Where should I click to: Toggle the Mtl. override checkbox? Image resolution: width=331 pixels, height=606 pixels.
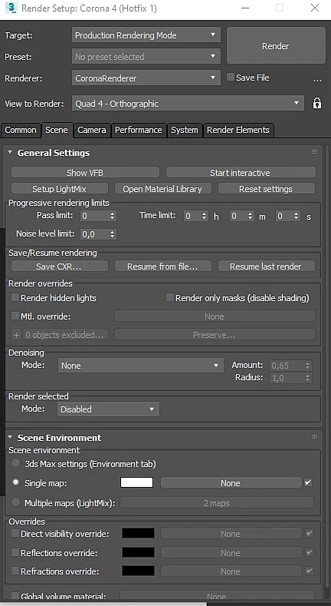15,316
